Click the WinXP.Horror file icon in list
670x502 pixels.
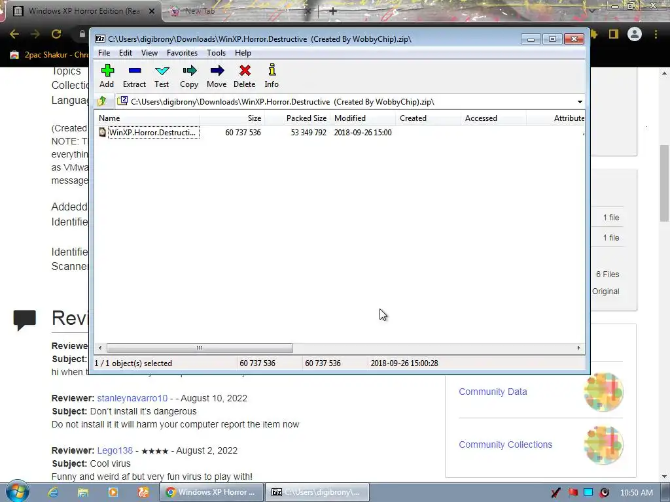103,132
